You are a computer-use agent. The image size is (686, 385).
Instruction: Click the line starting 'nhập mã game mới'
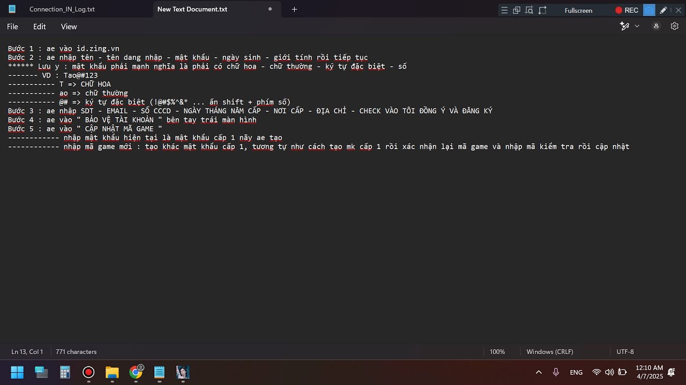(x=318, y=147)
